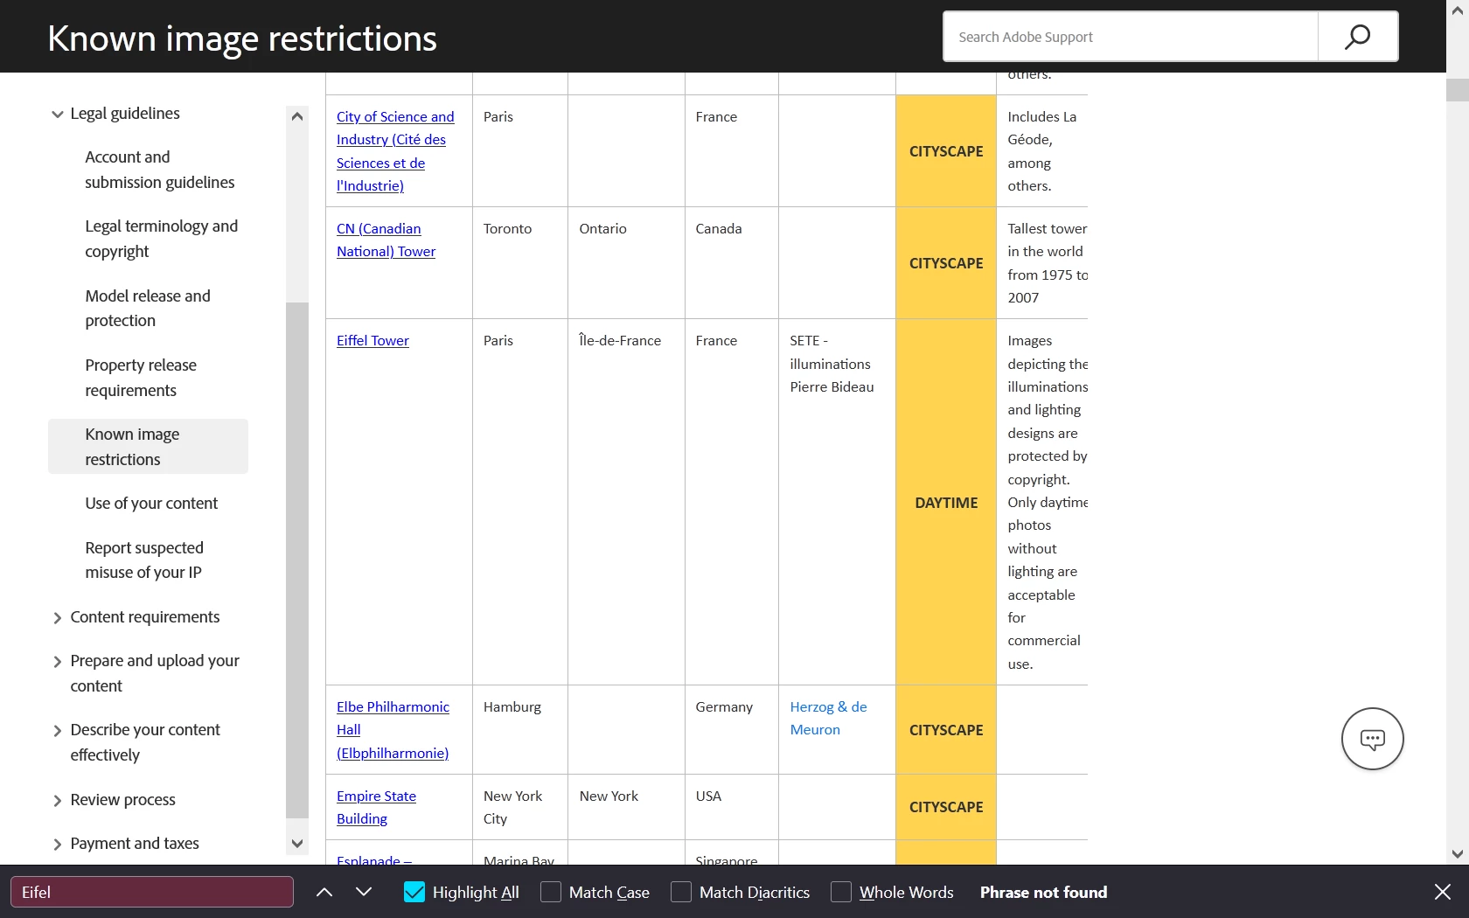Open the Esplanade link at table bottom

coord(373,859)
